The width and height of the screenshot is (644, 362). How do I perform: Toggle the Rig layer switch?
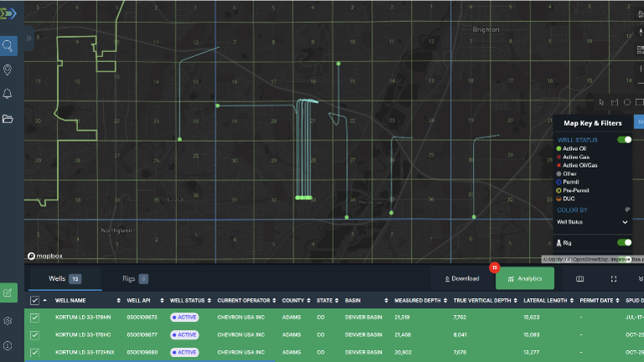[x=624, y=242]
